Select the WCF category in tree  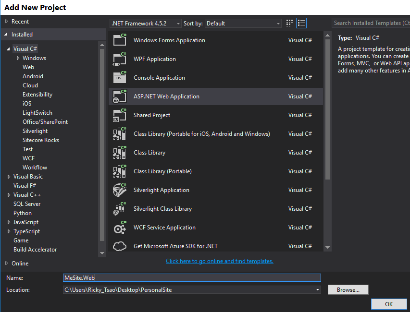[x=28, y=158]
